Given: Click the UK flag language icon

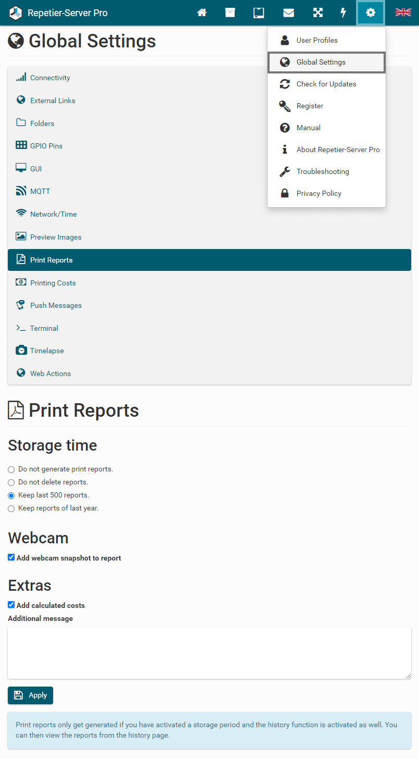Looking at the screenshot, I should click(403, 13).
